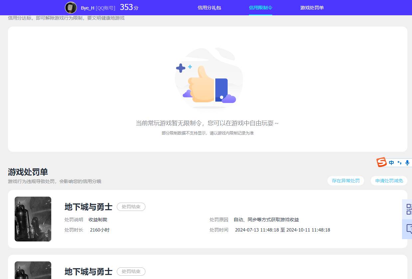Image resolution: width=412 pixels, height=279 pixels.
Task: Select the highlighted 信用限制令 tab
Action: [x=261, y=7]
